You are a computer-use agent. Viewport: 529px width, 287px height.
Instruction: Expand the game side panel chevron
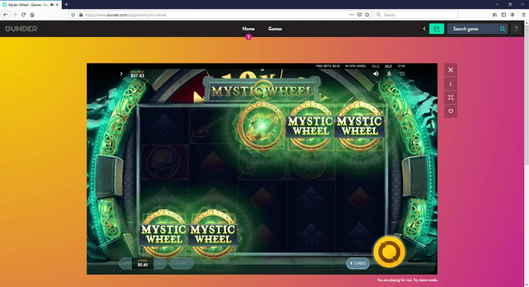(121, 74)
